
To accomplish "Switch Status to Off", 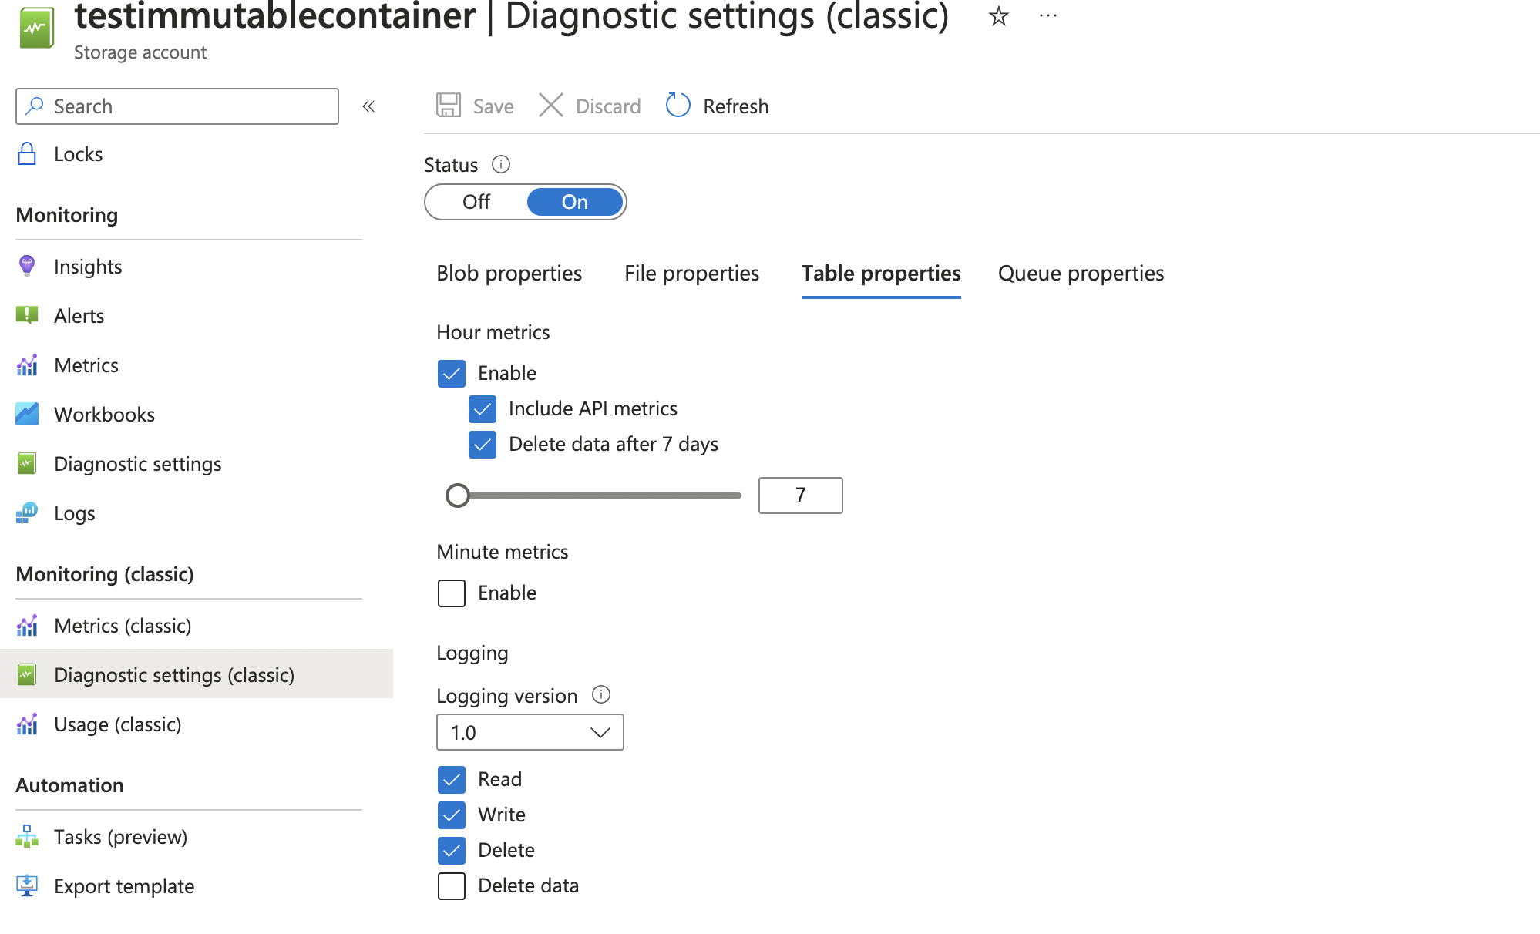I will tap(476, 201).
